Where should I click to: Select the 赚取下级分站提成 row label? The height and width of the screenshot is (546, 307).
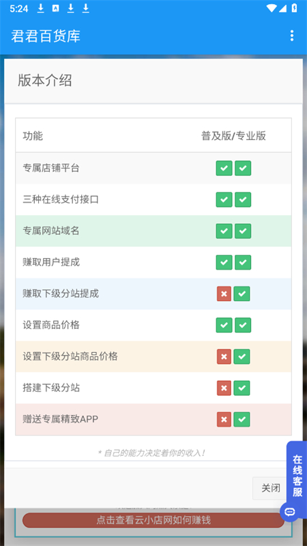click(61, 294)
